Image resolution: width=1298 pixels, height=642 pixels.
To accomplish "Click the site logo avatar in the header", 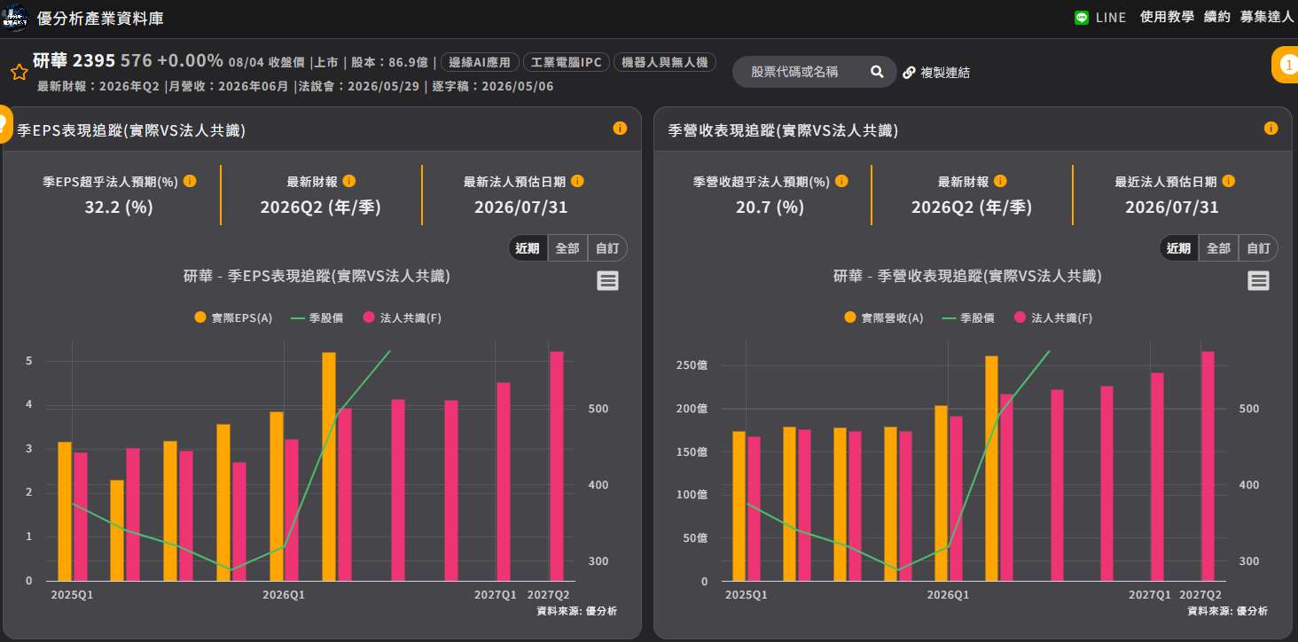I will click(15, 17).
